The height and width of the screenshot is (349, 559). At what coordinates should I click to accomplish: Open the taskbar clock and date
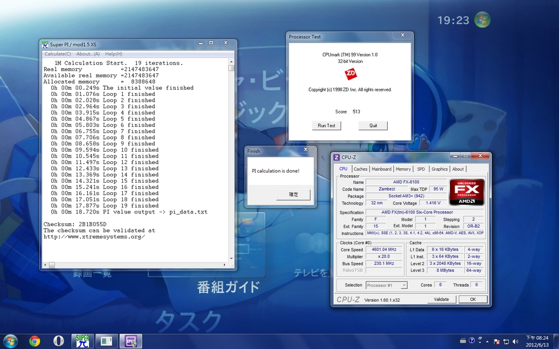click(537, 341)
